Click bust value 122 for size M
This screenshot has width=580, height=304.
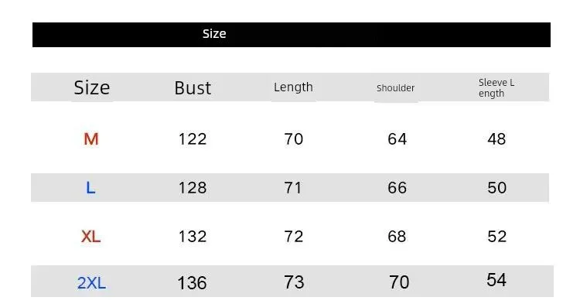coord(193,139)
